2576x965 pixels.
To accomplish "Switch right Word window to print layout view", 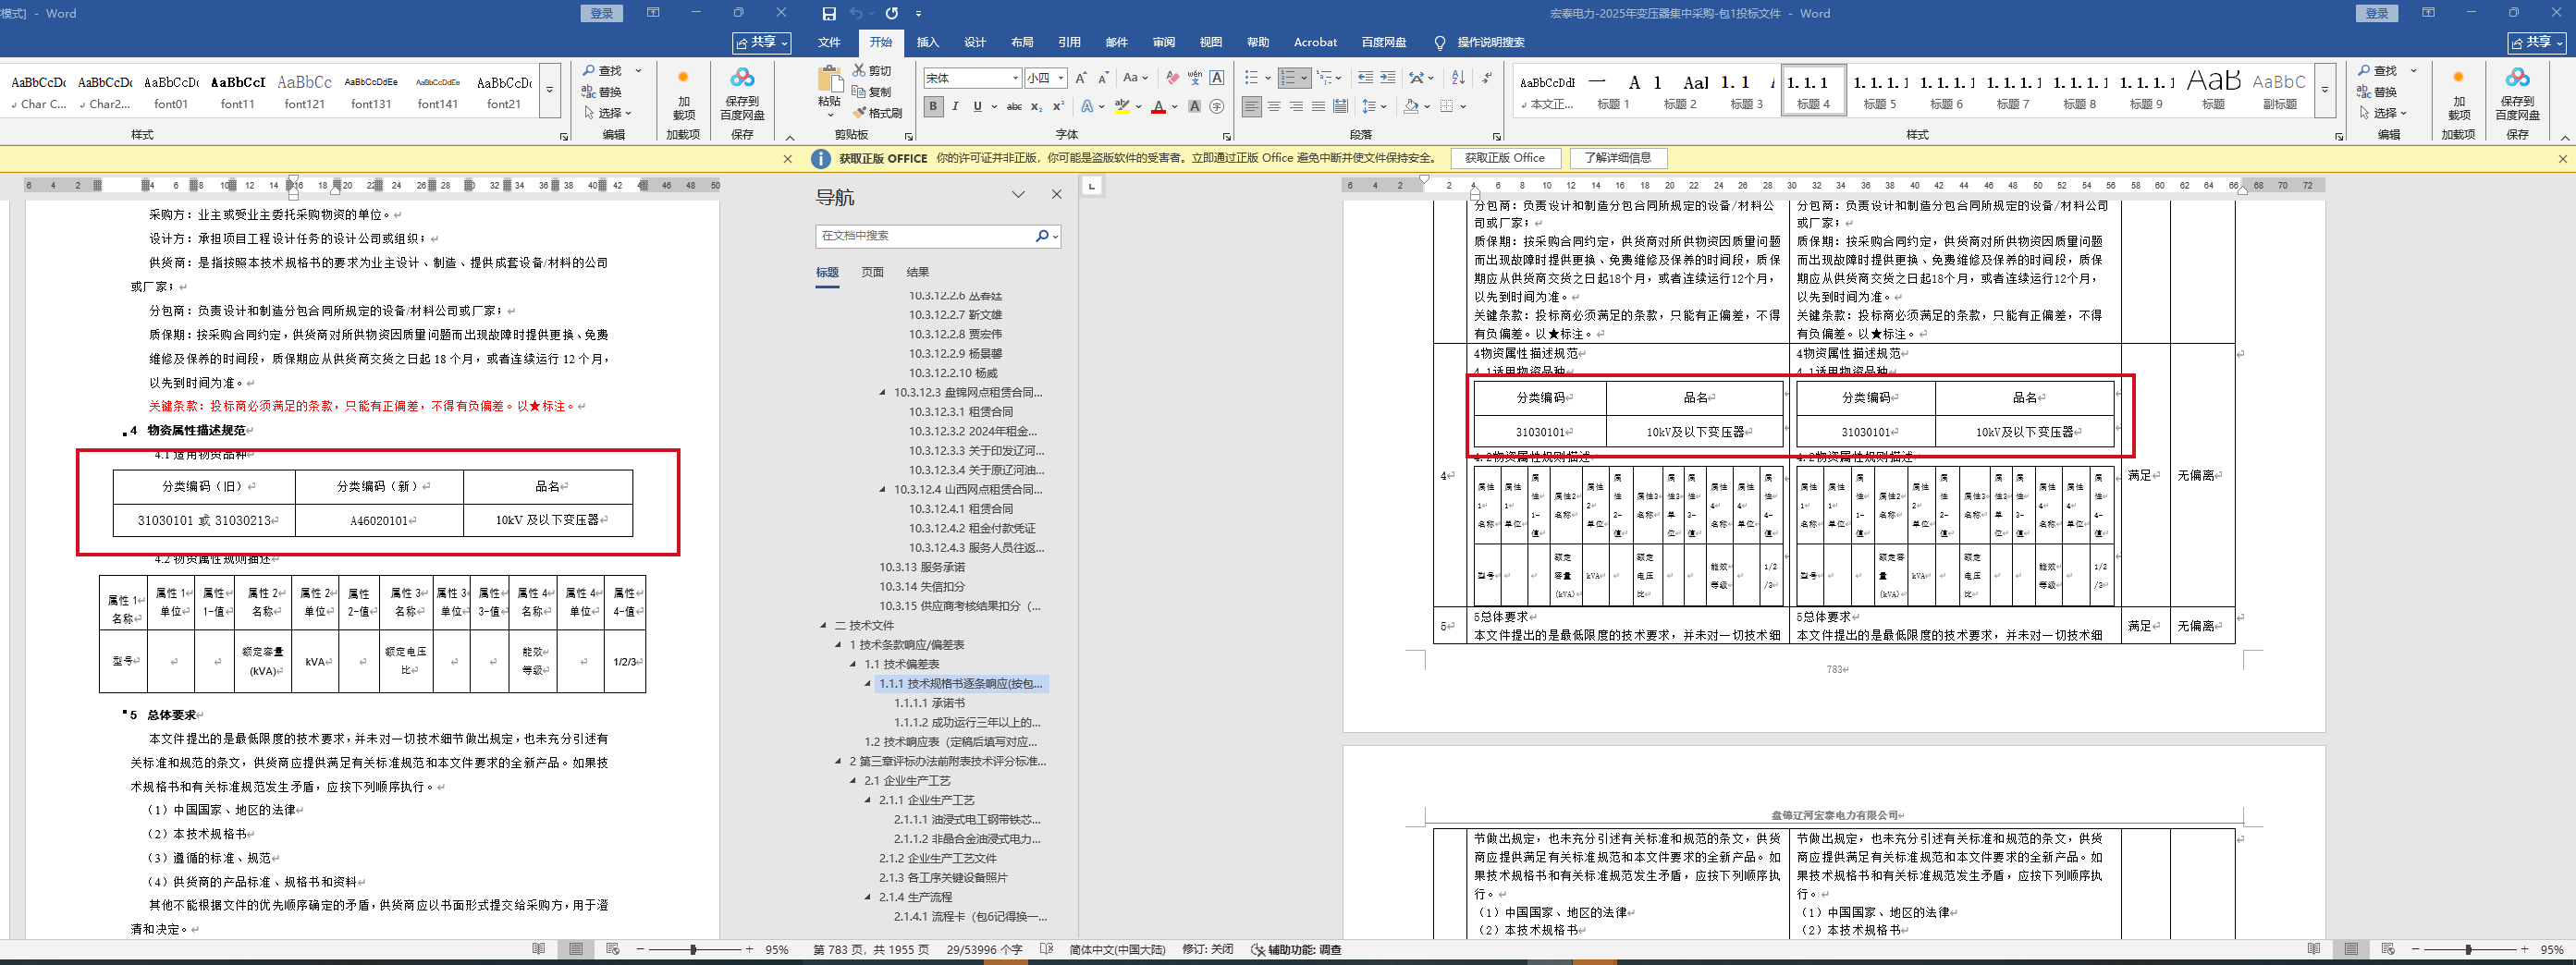I will [2351, 949].
